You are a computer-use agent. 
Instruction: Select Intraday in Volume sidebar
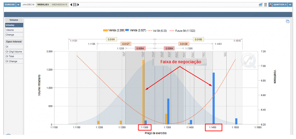coord(14,25)
